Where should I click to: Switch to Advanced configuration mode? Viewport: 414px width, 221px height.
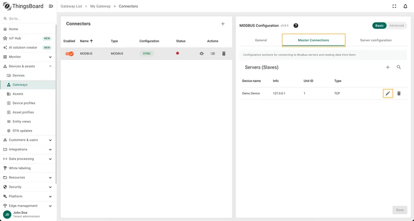(396, 25)
